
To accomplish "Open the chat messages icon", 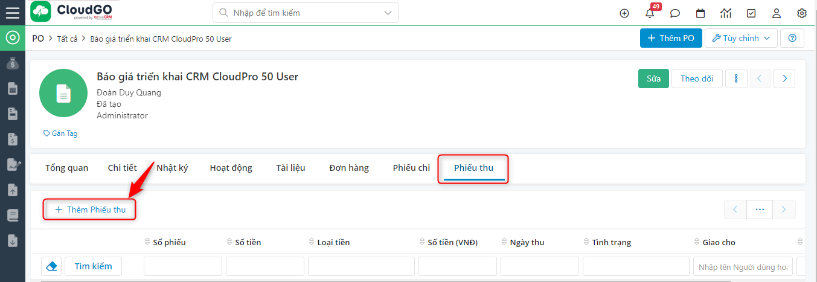I will click(675, 13).
